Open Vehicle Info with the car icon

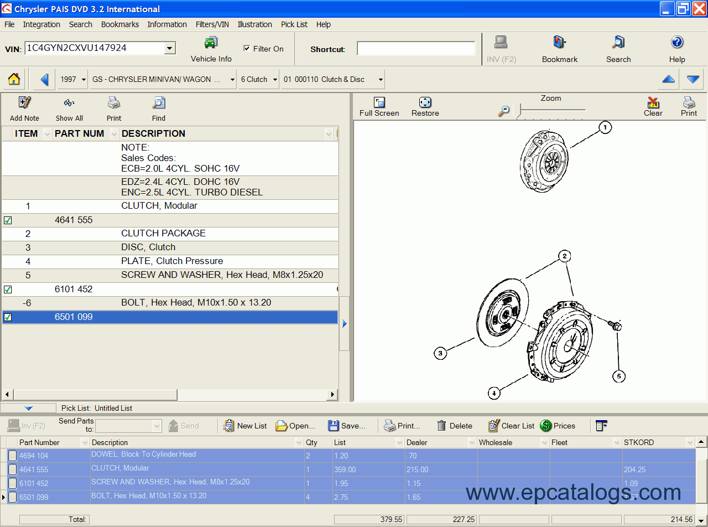point(211,49)
